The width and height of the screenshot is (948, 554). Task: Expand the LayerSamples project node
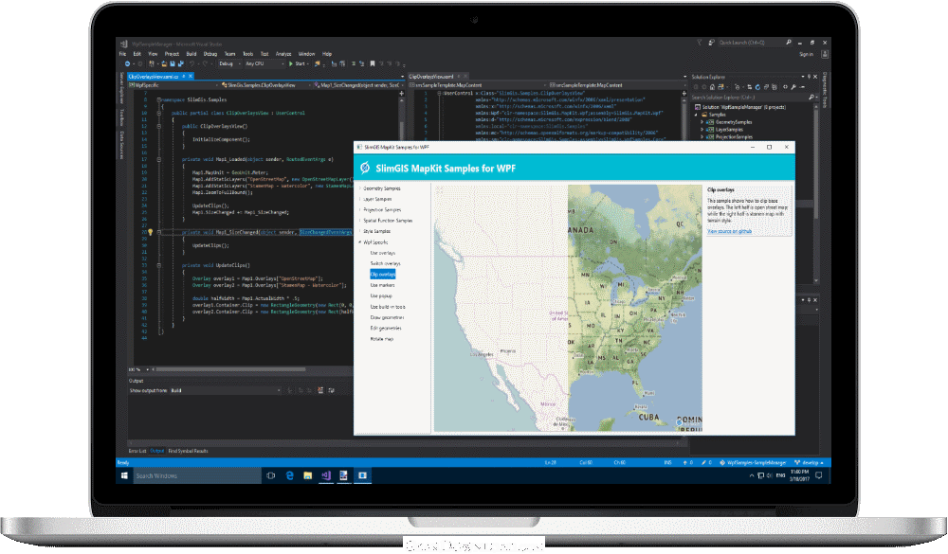(x=702, y=130)
